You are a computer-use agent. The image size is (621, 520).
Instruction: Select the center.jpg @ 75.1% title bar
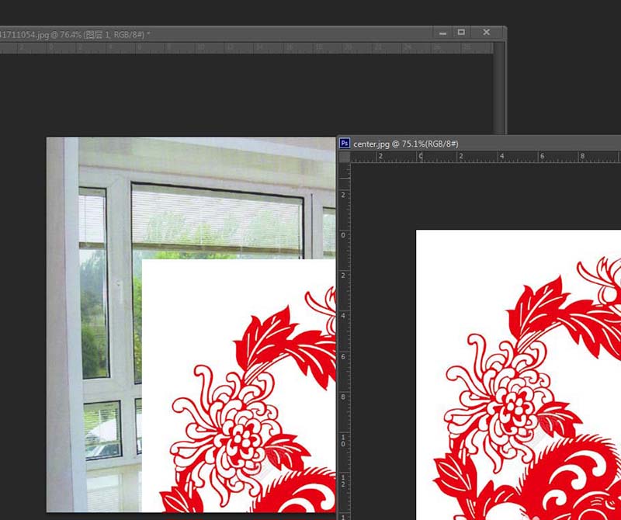pyautogui.click(x=480, y=144)
